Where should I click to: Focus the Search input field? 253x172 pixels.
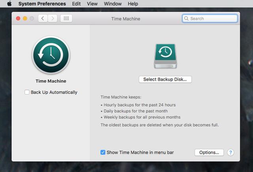(213, 18)
